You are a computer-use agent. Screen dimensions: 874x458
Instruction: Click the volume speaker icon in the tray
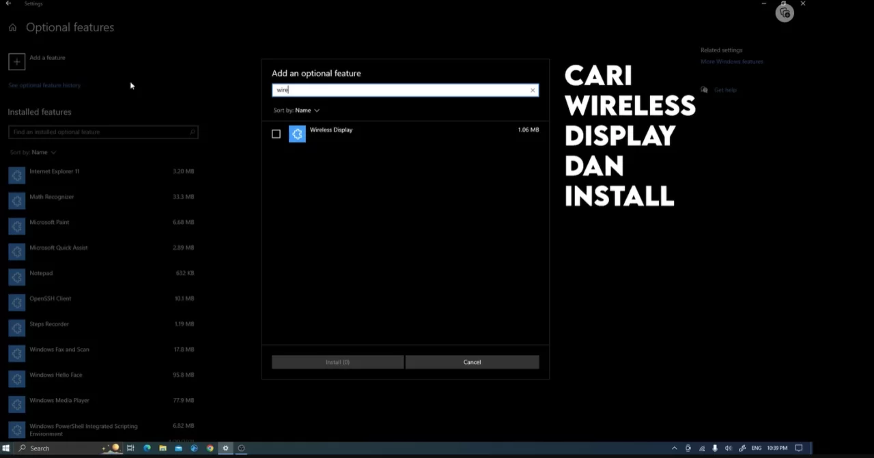[728, 448]
